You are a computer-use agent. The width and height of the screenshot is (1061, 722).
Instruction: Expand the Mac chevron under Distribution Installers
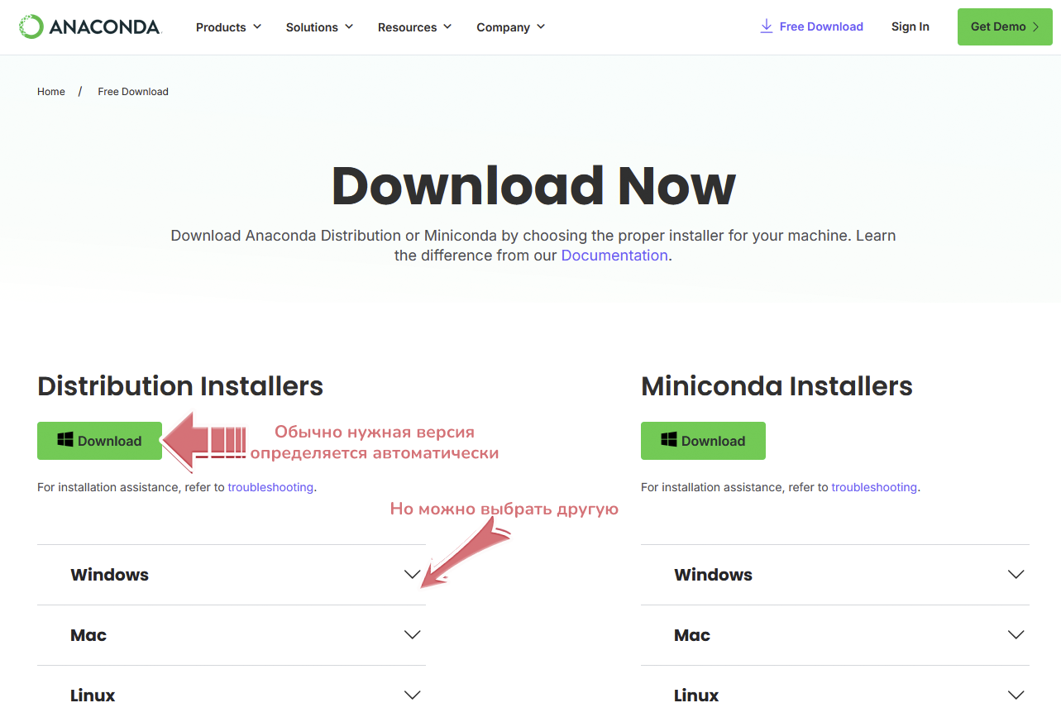tap(412, 635)
